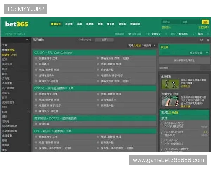Click the arrow next to ACS football match
Image resolution: width=211 pixels, height=169 pixels.
click(x=162, y=125)
